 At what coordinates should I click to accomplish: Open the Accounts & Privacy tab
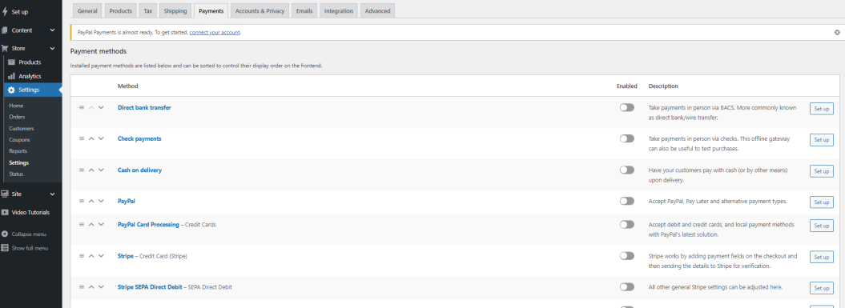pyautogui.click(x=260, y=10)
